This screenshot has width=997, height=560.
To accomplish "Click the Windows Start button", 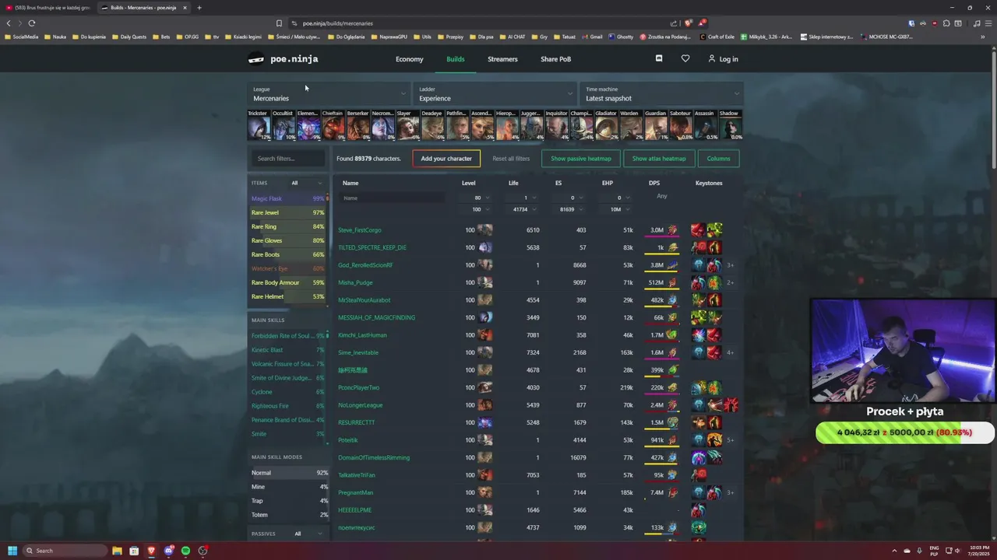I will coord(12,551).
